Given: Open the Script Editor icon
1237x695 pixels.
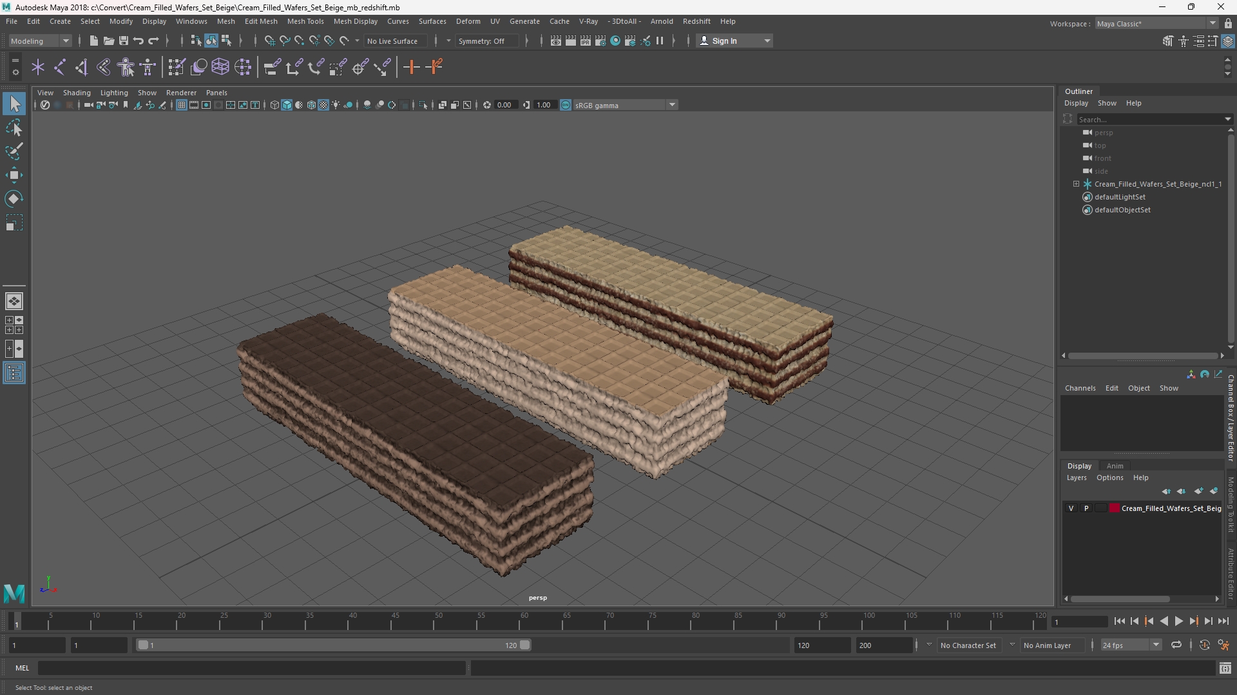Looking at the screenshot, I should 1225,669.
